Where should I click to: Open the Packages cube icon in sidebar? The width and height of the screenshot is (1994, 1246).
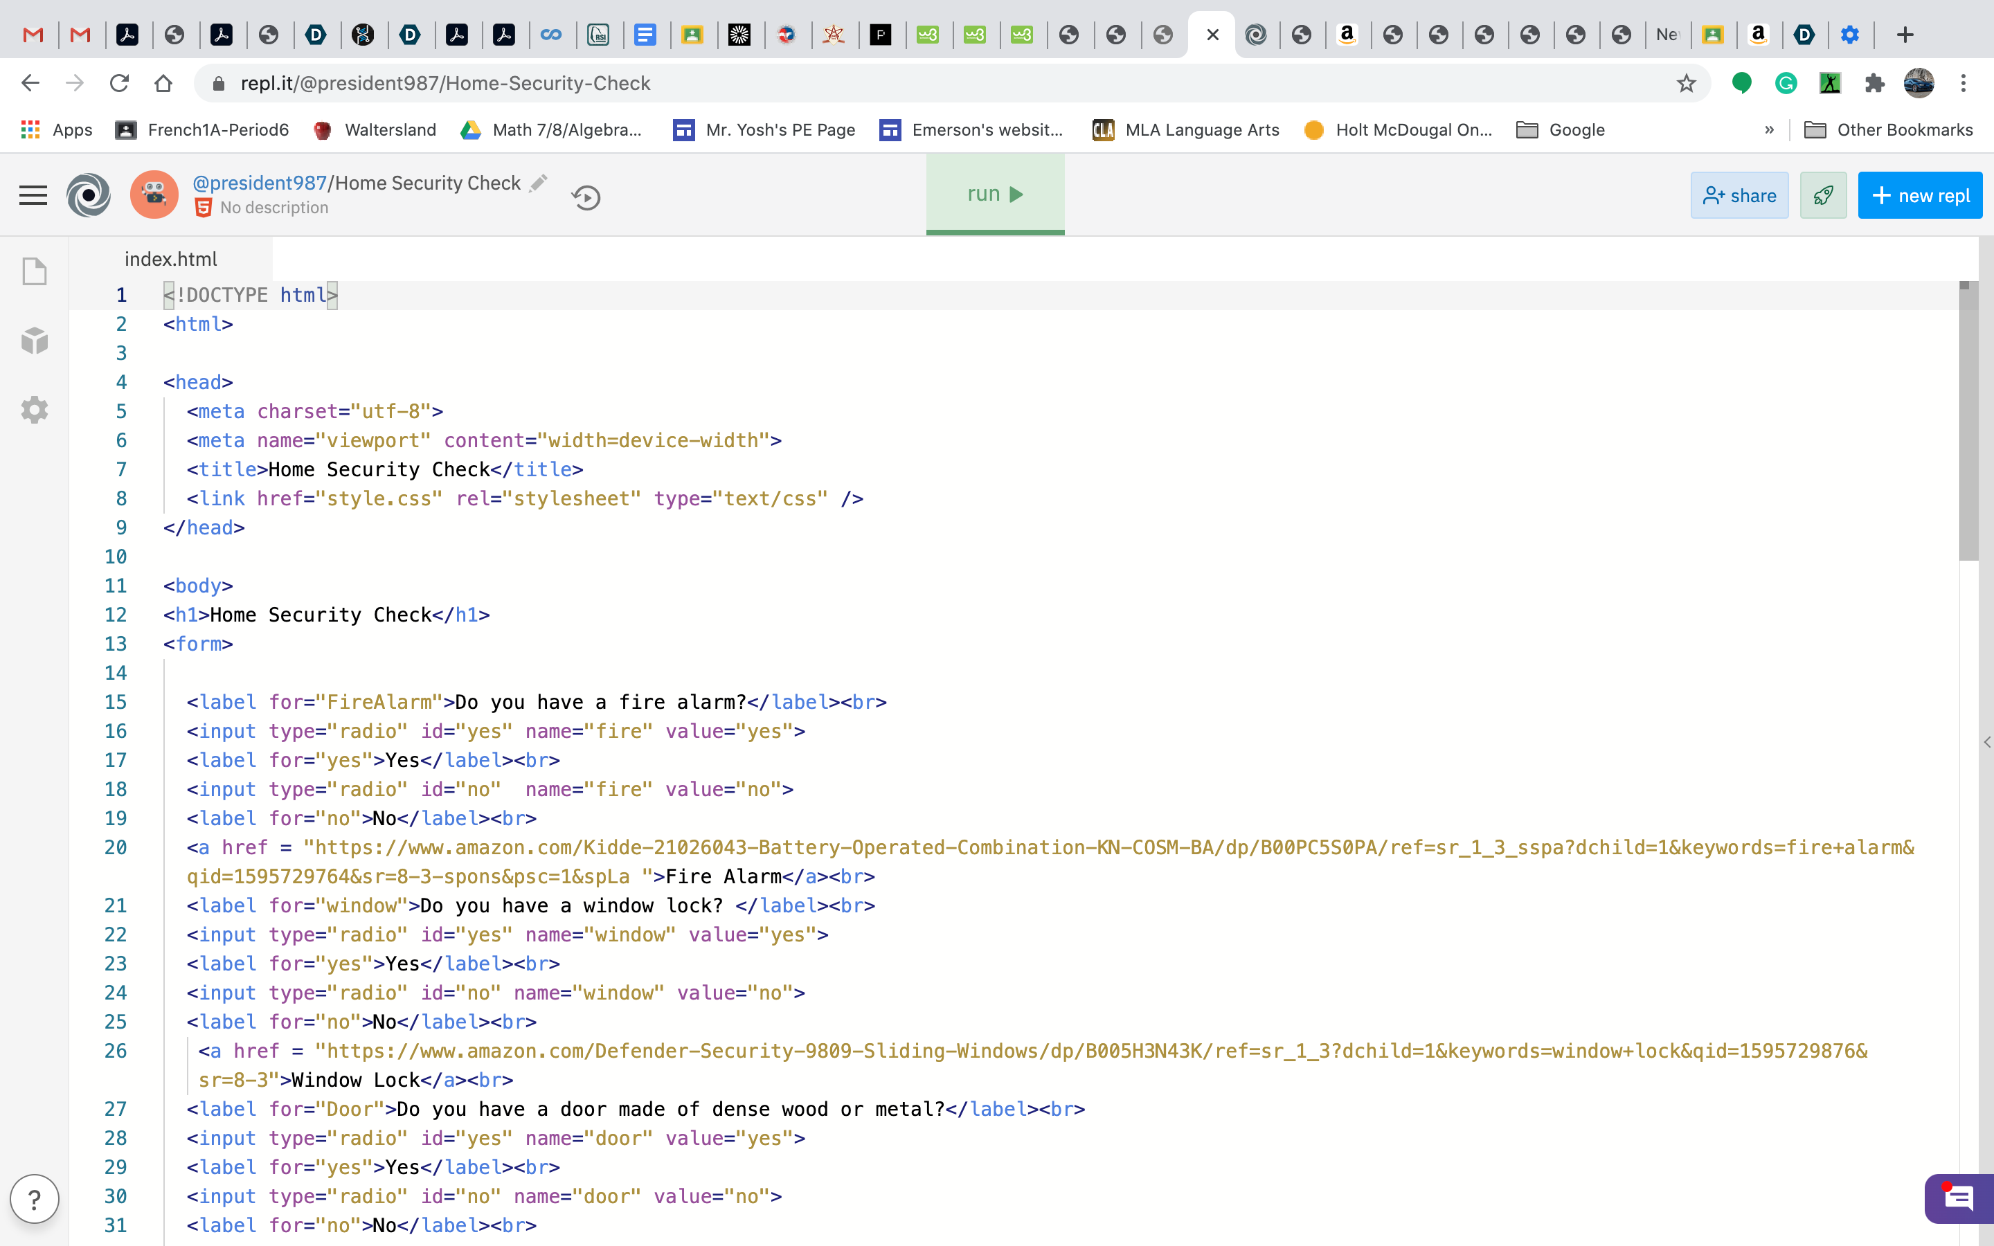click(35, 341)
